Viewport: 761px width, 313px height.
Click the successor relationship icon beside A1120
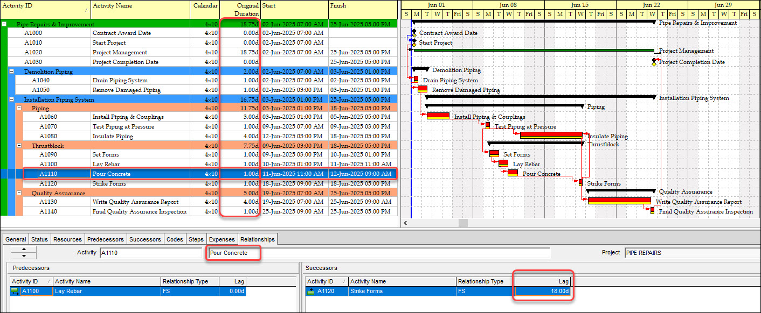tap(310, 291)
